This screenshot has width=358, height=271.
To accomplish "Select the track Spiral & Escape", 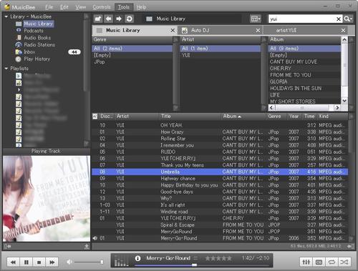I will (x=220, y=225).
